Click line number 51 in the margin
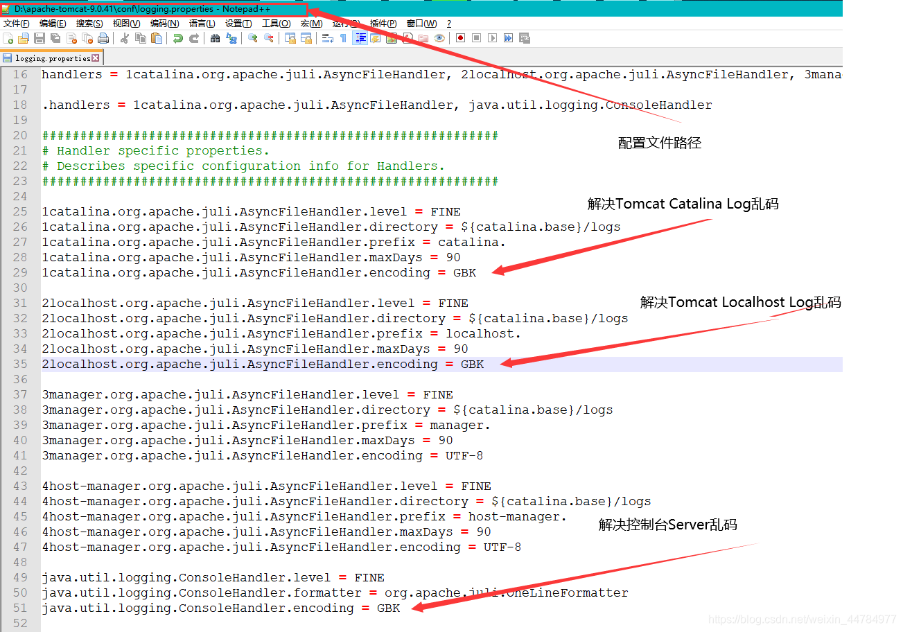Viewport: 903px width, 632px height. (x=20, y=608)
